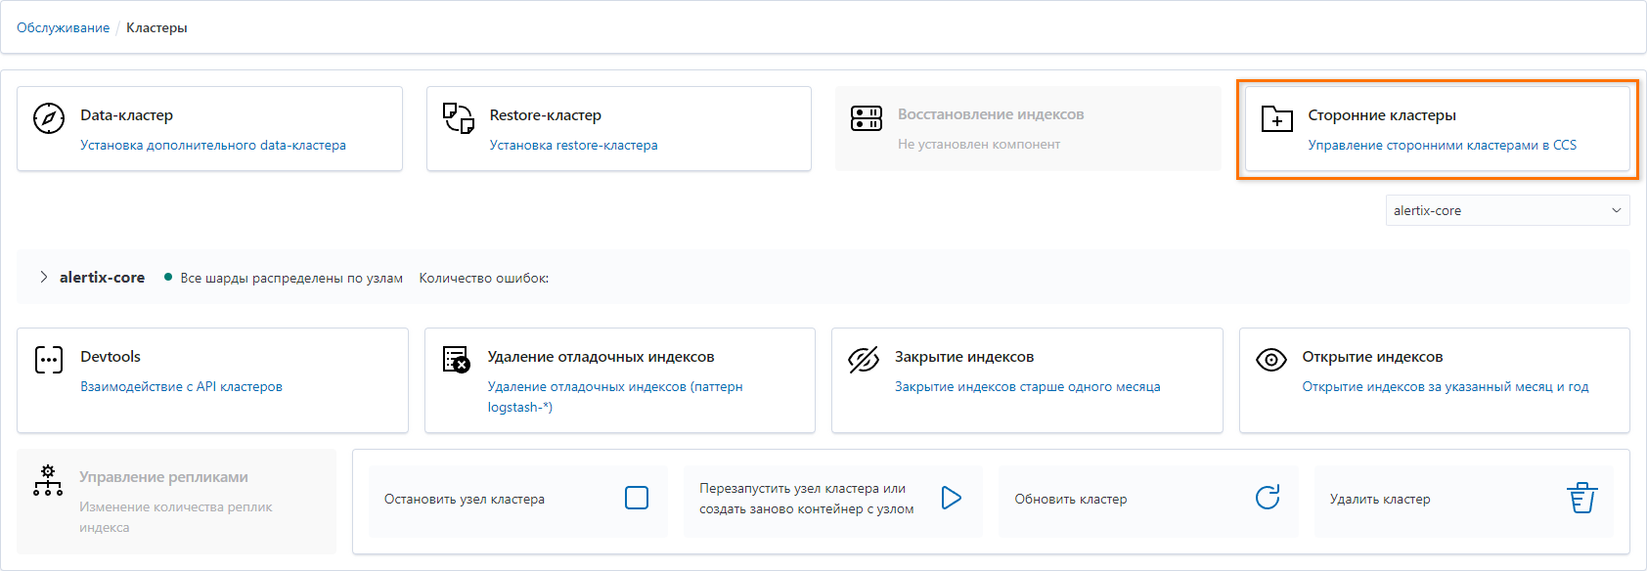This screenshot has height=571, width=1647.
Task: Select the Кластеры breadcrumb item
Action: pyautogui.click(x=156, y=27)
